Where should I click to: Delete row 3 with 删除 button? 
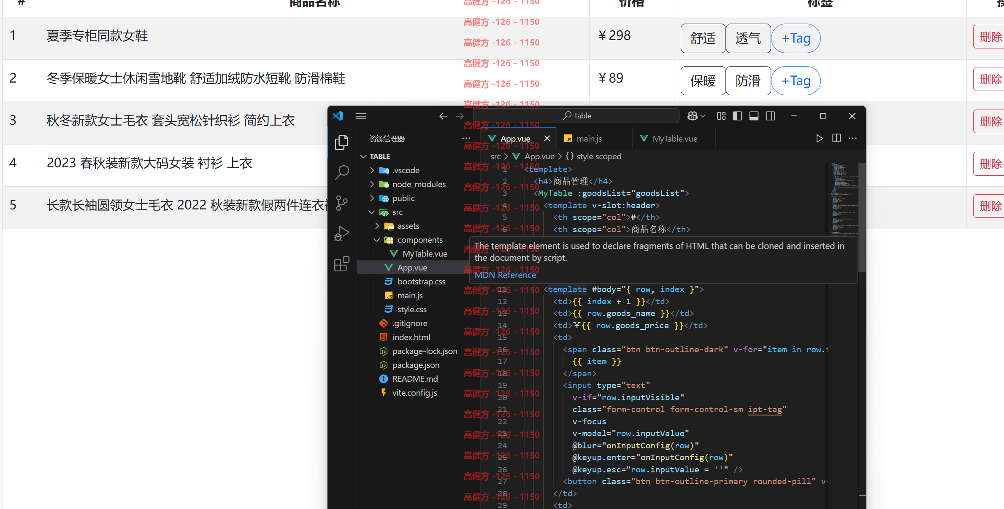pyautogui.click(x=989, y=121)
